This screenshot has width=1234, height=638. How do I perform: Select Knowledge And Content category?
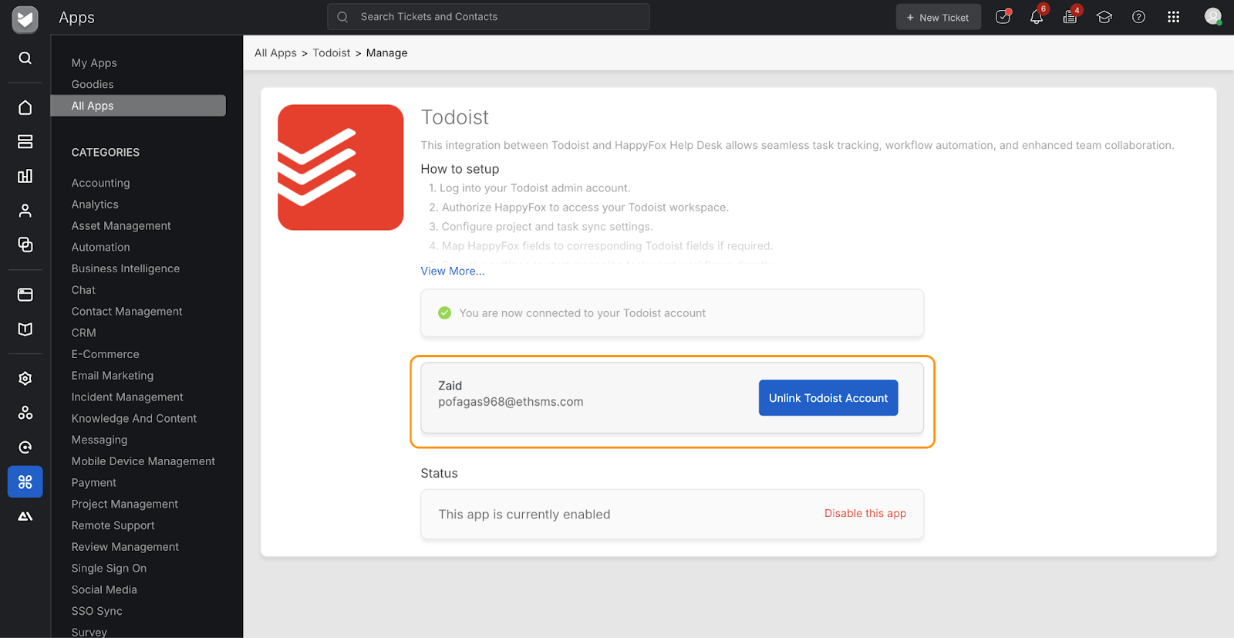[x=134, y=419]
